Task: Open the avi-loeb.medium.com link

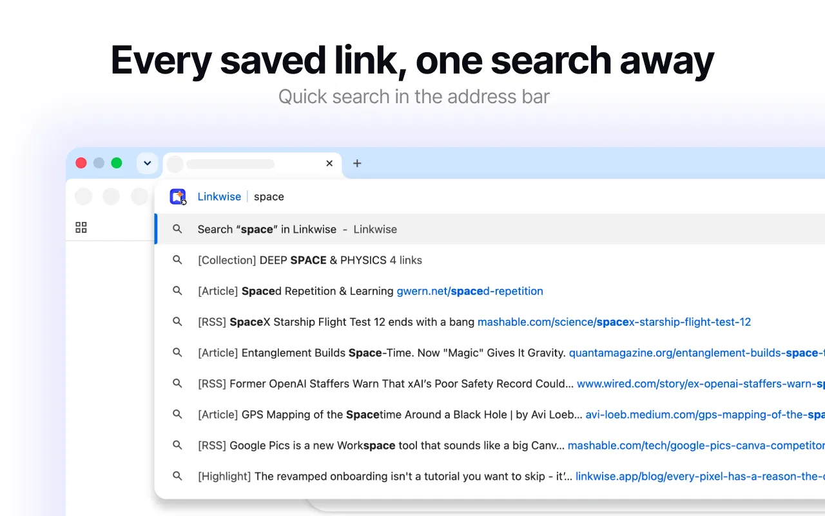Action: click(x=705, y=414)
